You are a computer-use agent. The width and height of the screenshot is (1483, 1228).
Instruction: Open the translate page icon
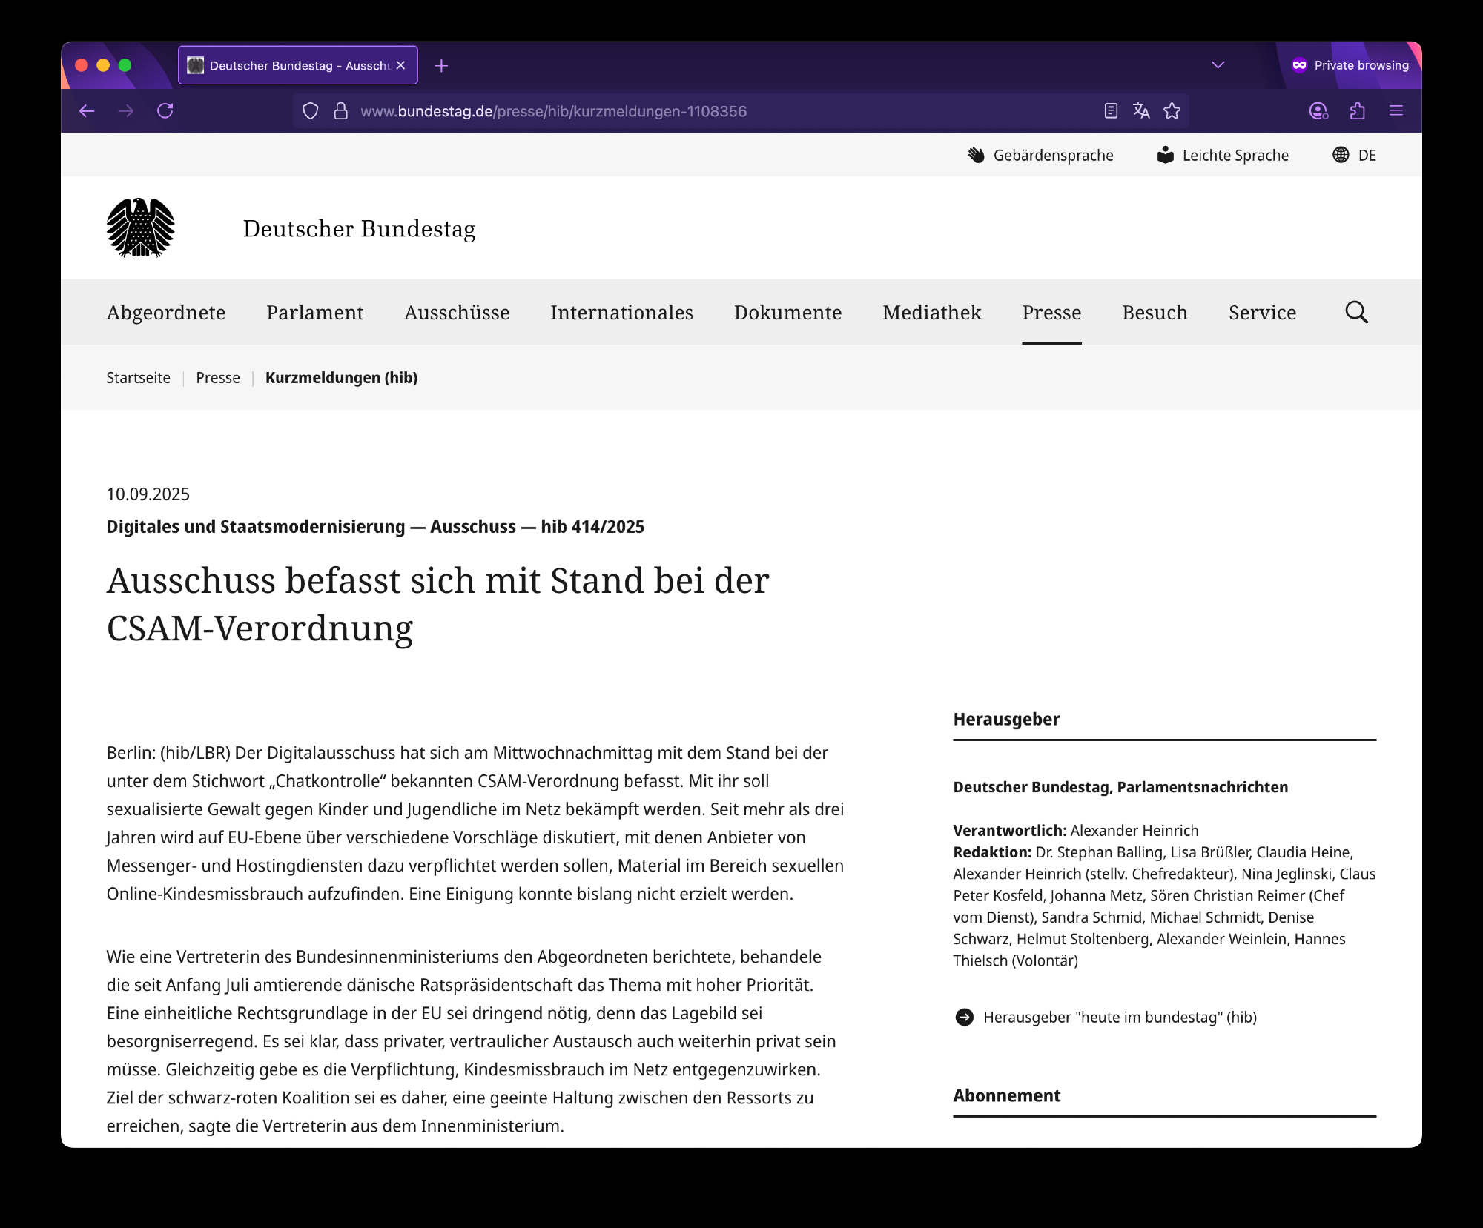[x=1141, y=111]
